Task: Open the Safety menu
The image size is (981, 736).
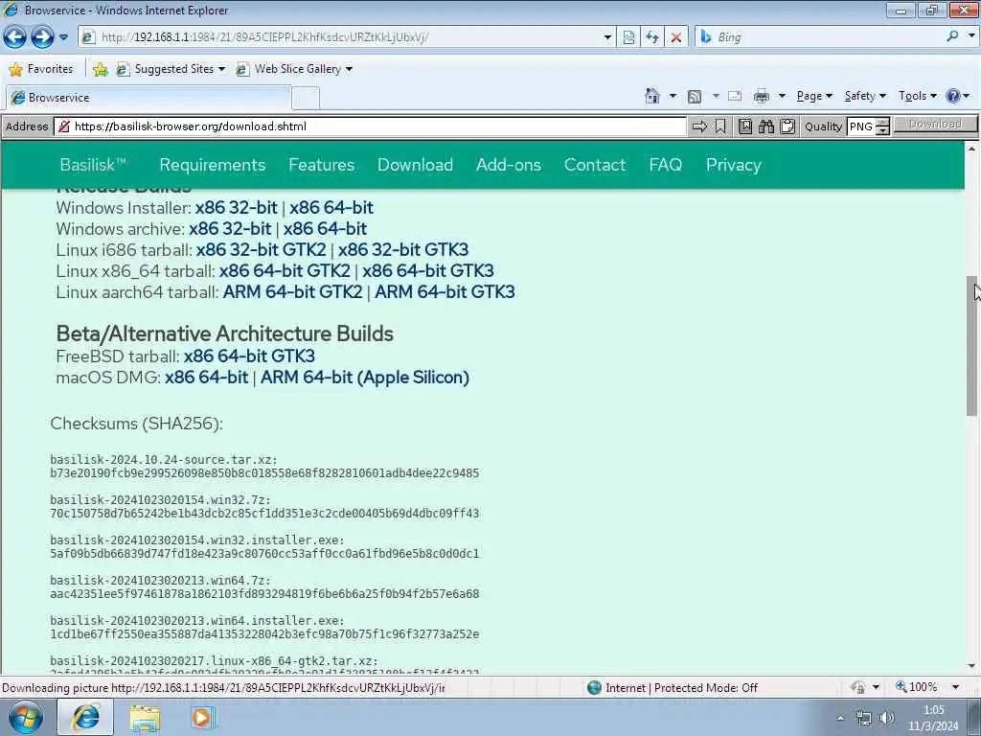Action: (865, 96)
